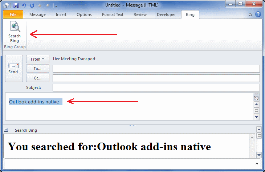
Task: Click the 'You searched for' result heading
Action: (109, 147)
